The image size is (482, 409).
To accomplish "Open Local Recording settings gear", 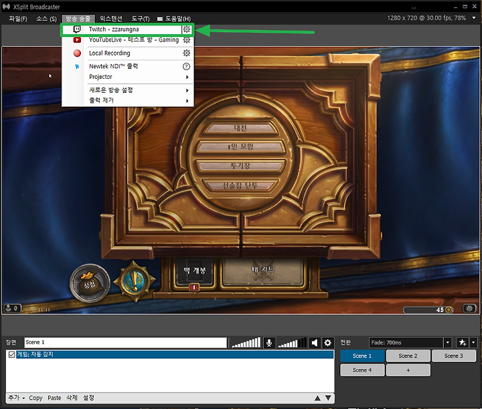I will click(x=186, y=53).
